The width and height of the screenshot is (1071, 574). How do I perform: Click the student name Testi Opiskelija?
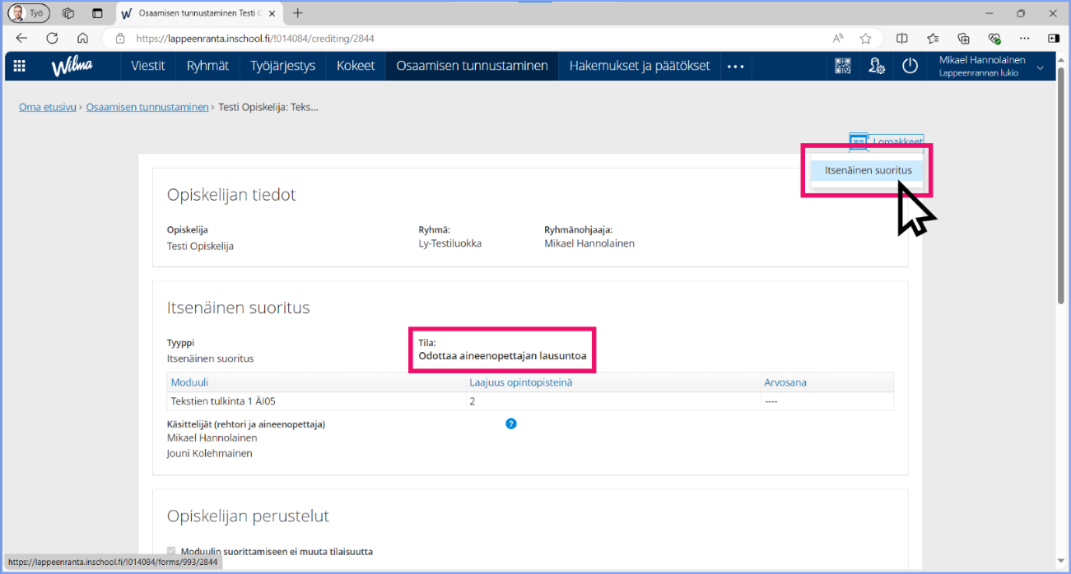[x=200, y=245]
